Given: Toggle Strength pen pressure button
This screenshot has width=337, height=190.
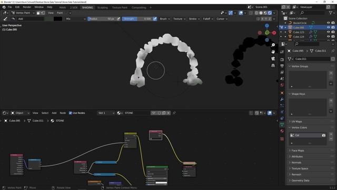Looking at the screenshot, I should point(155,19).
